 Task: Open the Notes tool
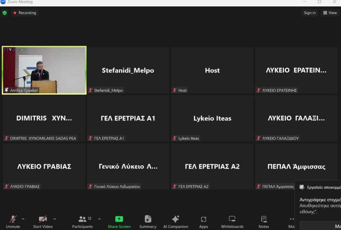[264, 219]
